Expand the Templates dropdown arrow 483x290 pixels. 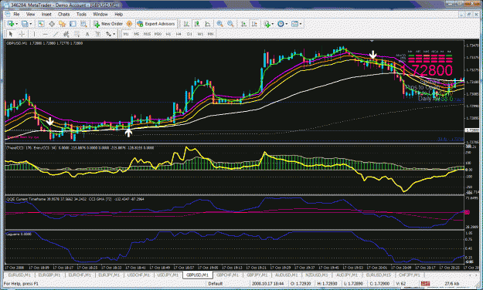click(301, 24)
